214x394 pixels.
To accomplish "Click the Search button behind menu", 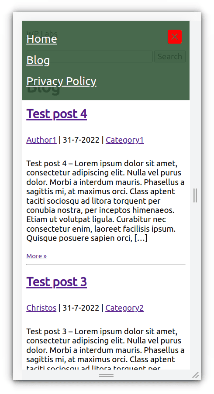I will click(x=170, y=57).
